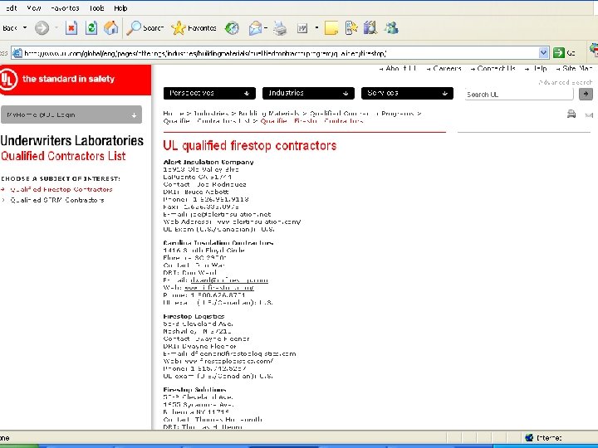Click the UL logo in red banner
This screenshot has height=448, width=598.
point(8,80)
